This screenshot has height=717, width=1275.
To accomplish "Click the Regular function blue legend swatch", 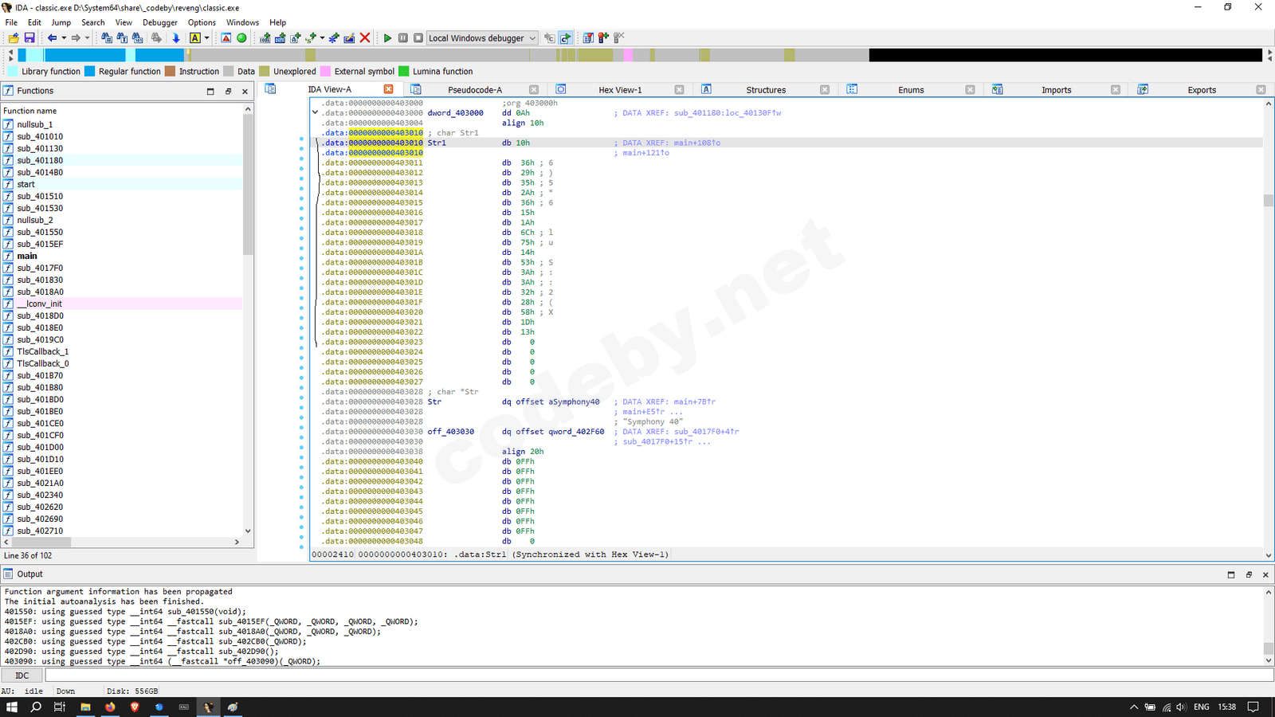I will click(90, 72).
